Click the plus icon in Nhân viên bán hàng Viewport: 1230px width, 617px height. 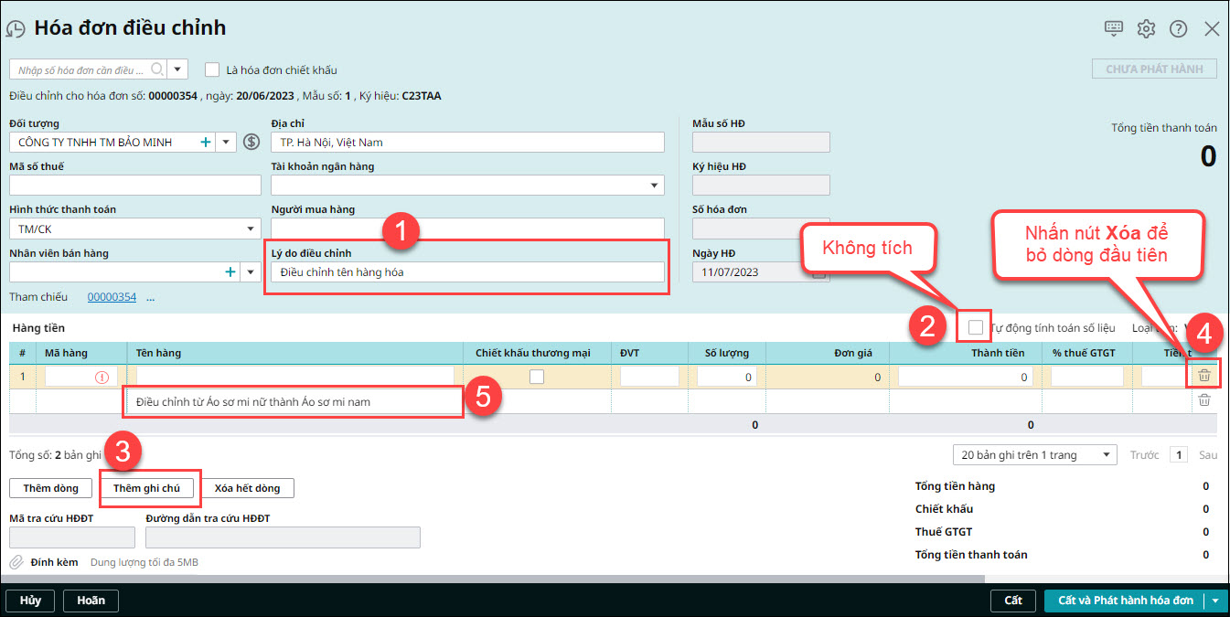230,271
